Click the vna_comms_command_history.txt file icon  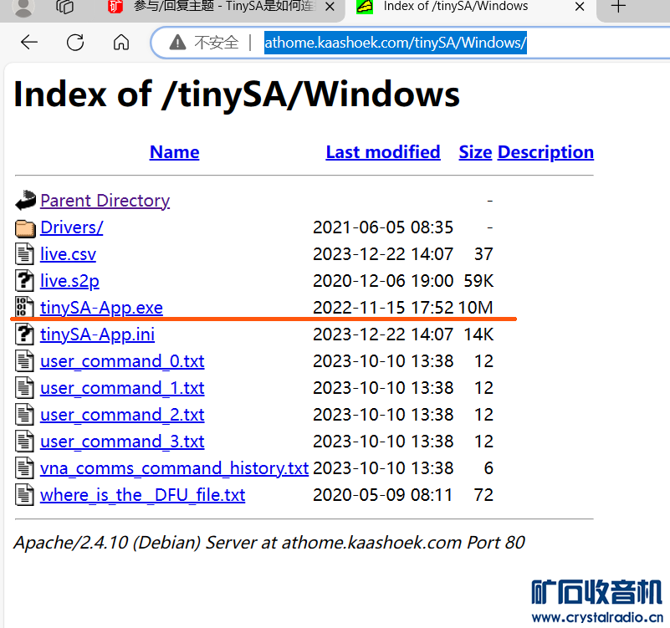tap(24, 468)
